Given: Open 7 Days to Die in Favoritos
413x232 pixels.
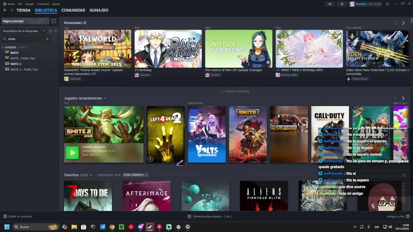Looking at the screenshot, I should (88, 196).
